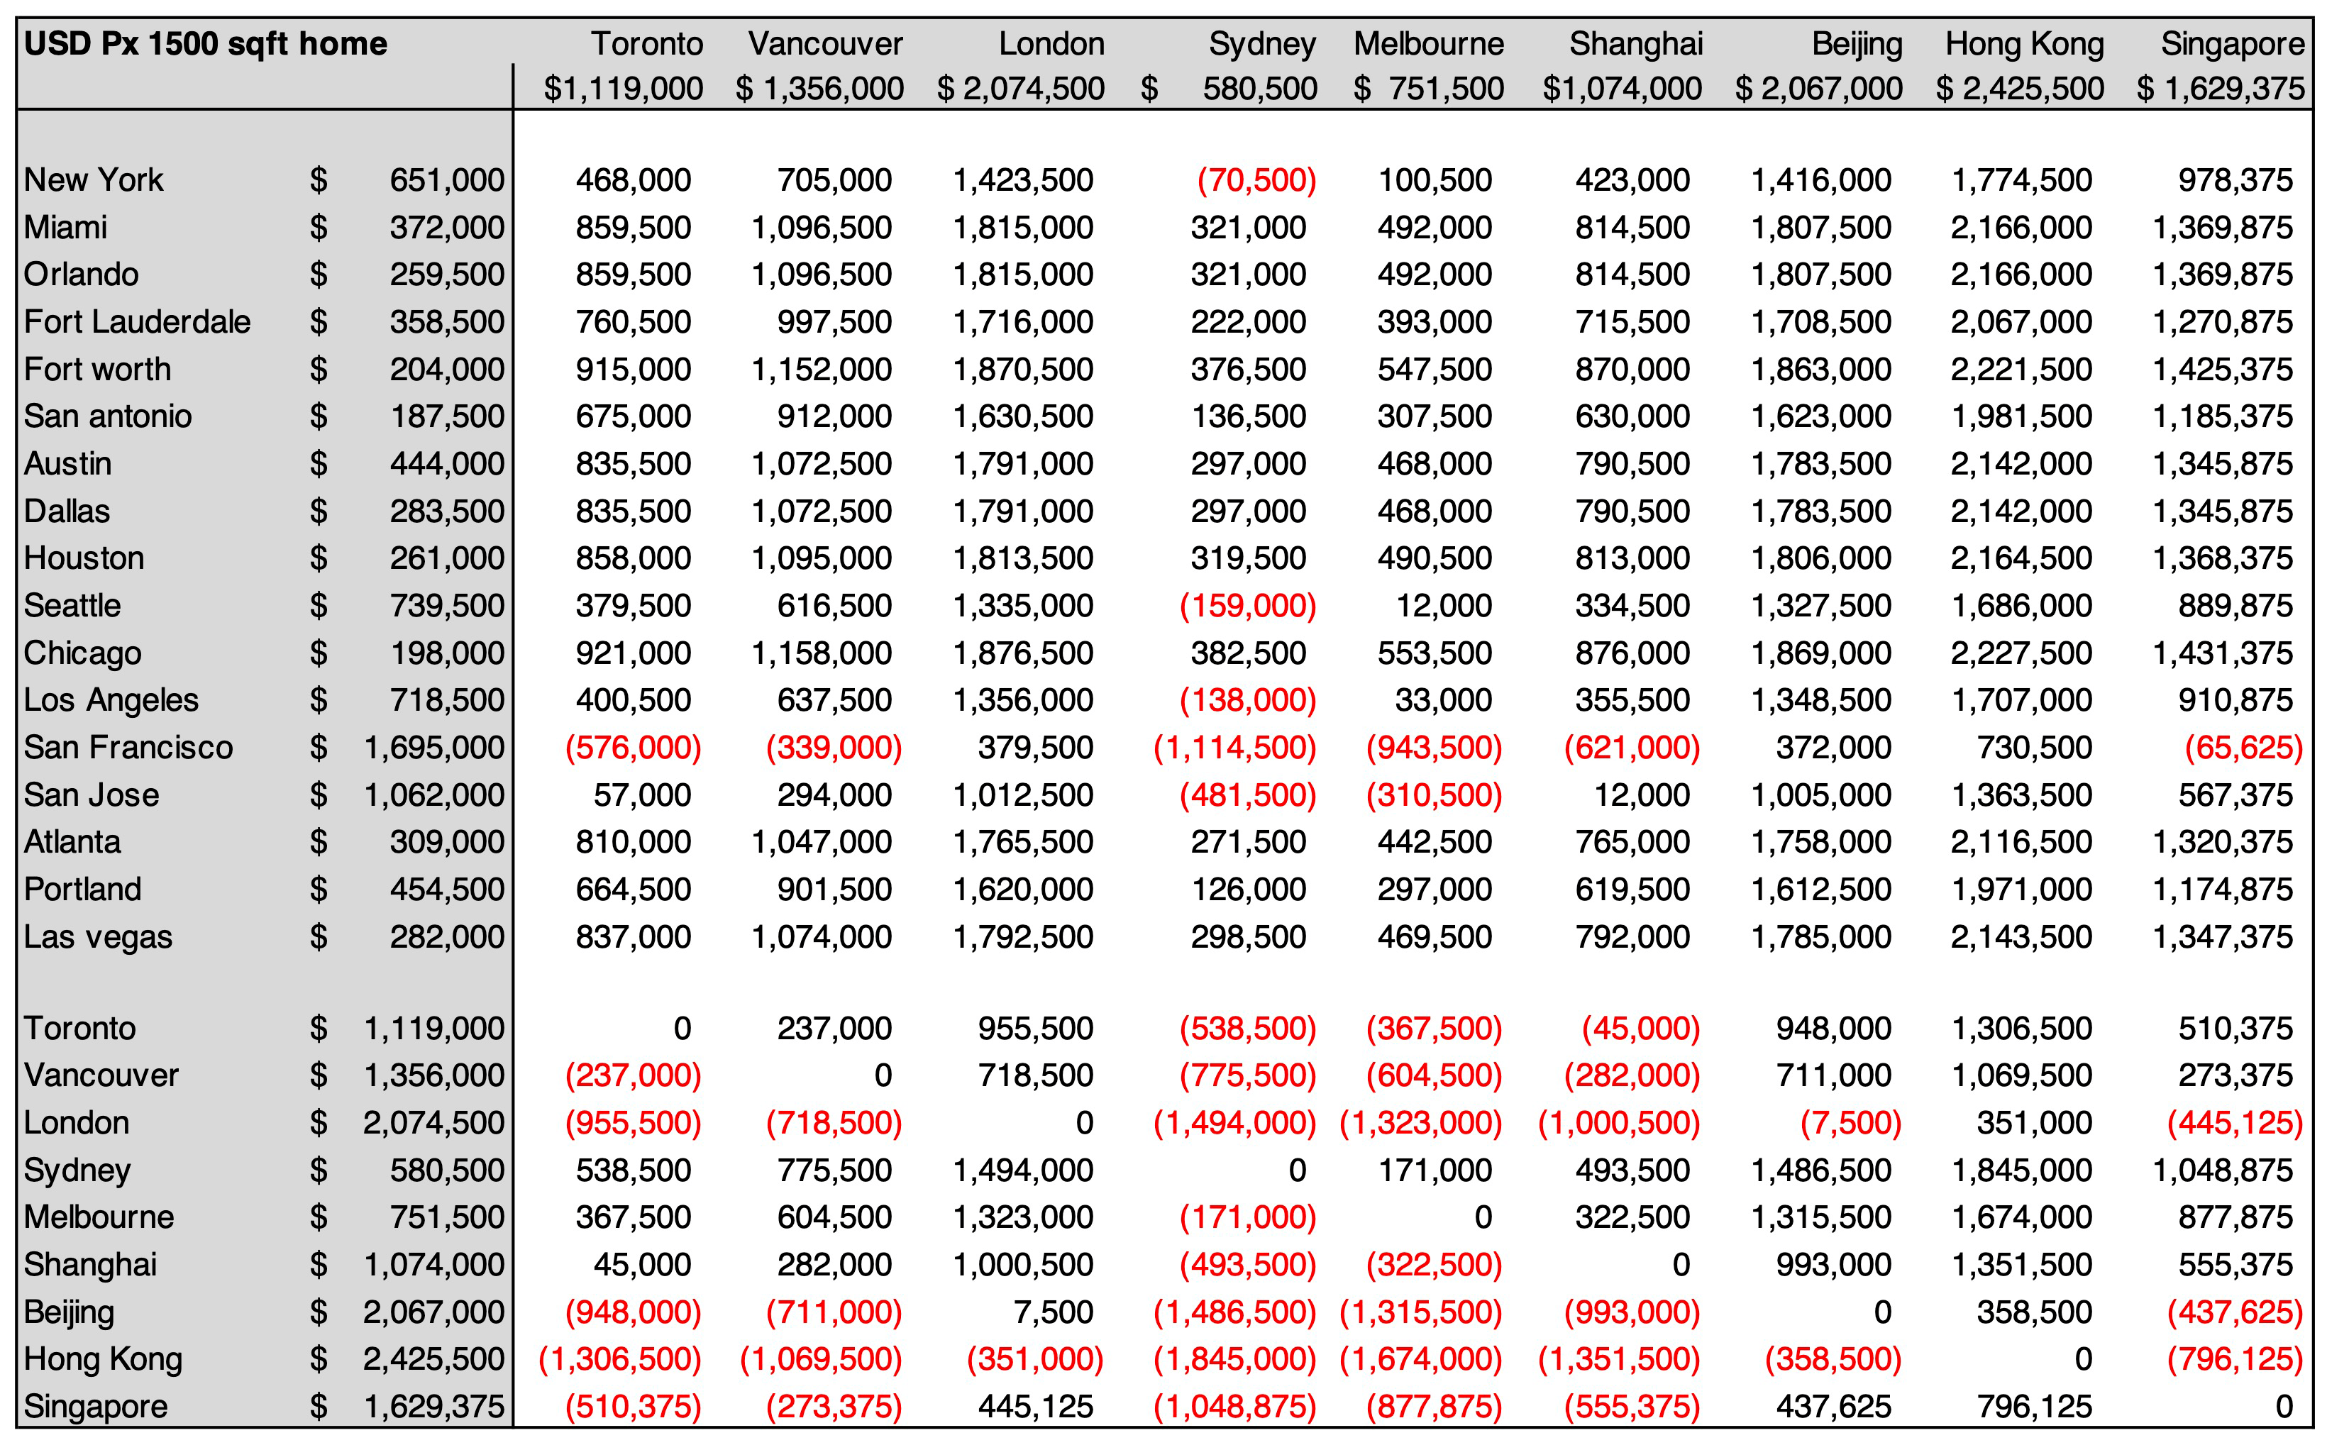Click the Vancouver column header
Image resolution: width=2327 pixels, height=1445 pixels.
click(x=824, y=44)
